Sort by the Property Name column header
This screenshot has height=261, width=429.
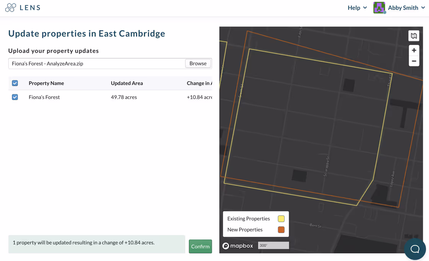(46, 83)
